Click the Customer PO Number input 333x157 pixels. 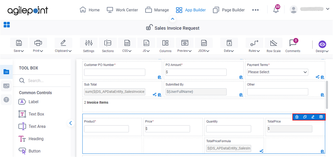pyautogui.click(x=114, y=72)
